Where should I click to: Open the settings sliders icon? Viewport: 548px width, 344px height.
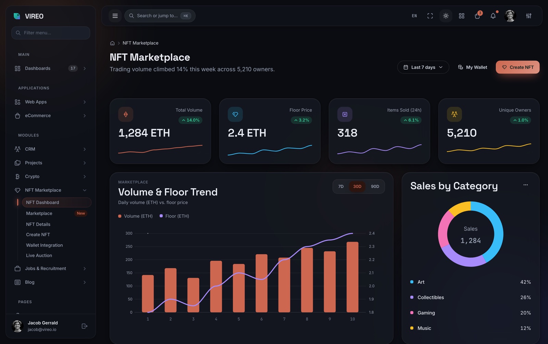point(529,16)
